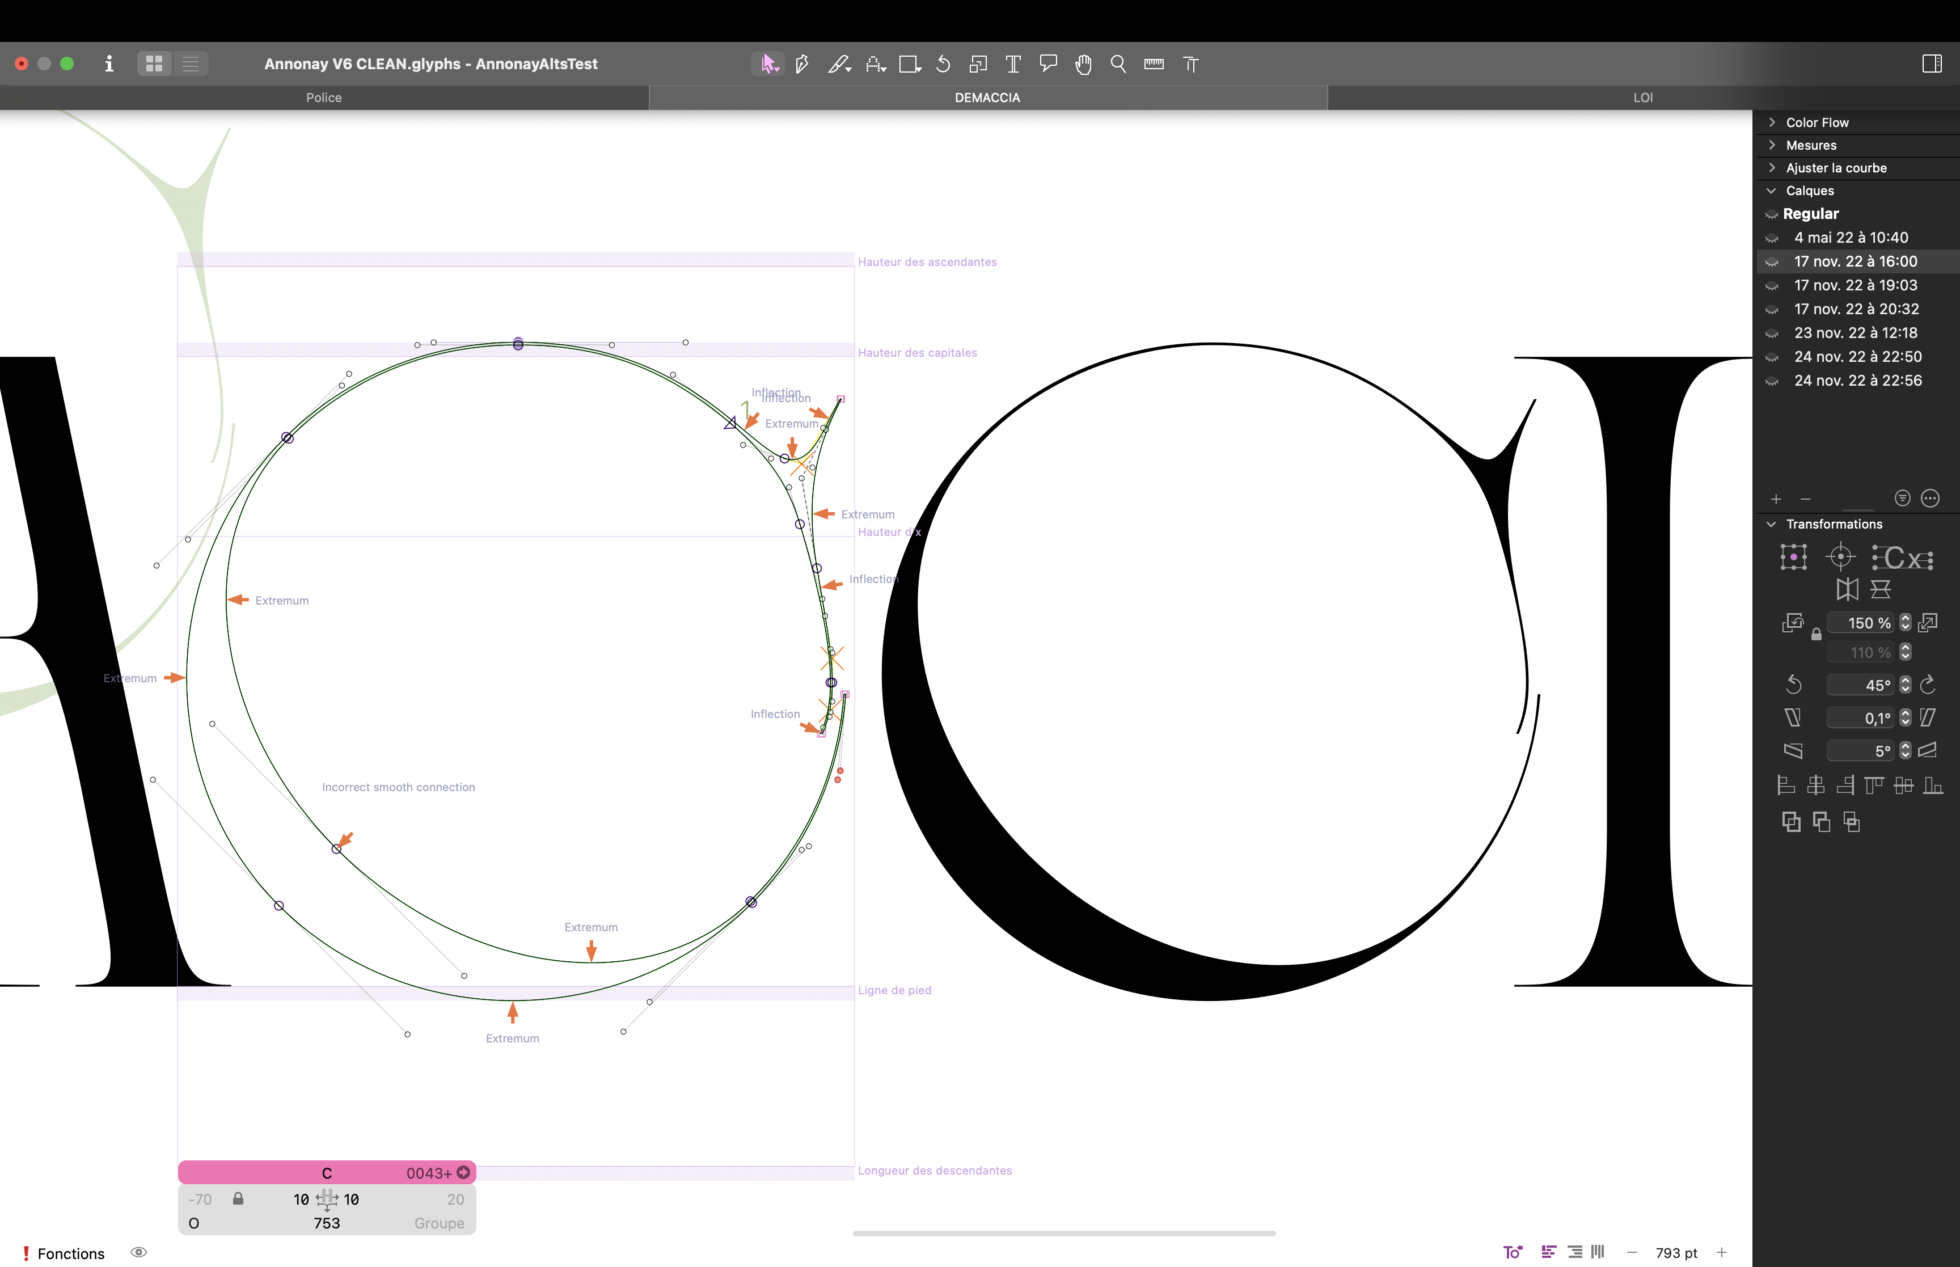
Task: Select the Measurement ruler tool
Action: [1154, 64]
